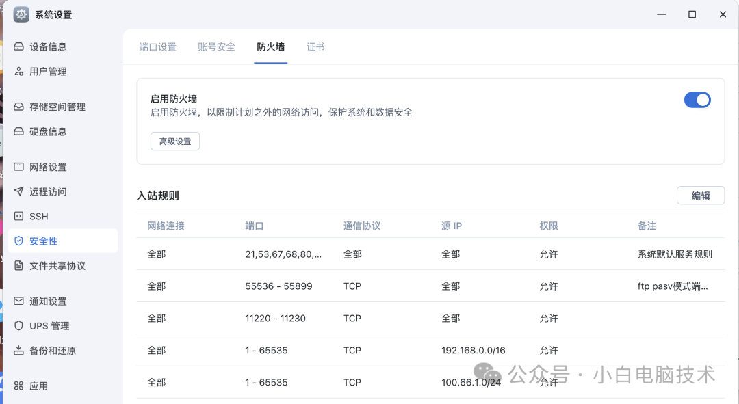Click the 应用 grid icon
The height and width of the screenshot is (404, 739).
pos(19,386)
